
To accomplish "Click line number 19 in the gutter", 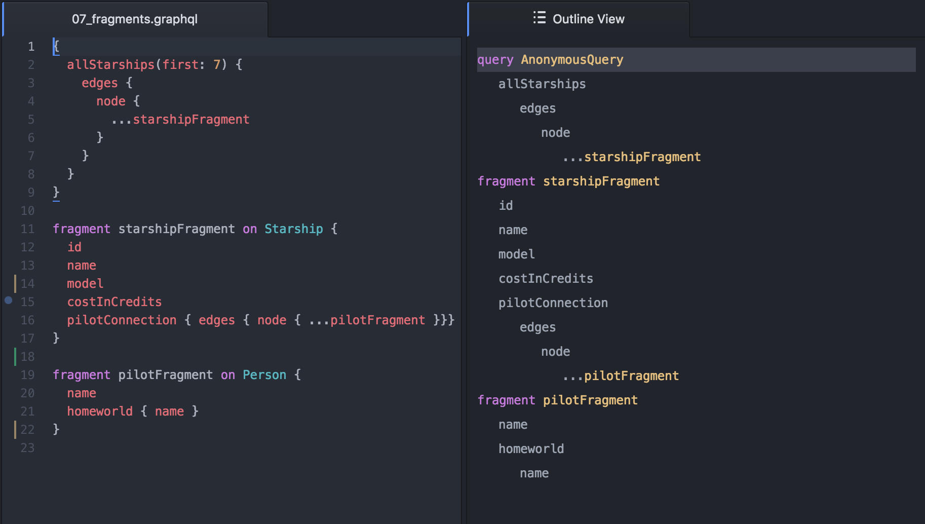I will click(x=27, y=375).
